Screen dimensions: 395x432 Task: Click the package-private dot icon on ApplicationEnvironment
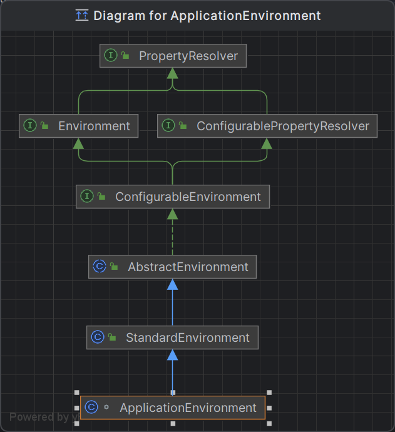(106, 408)
